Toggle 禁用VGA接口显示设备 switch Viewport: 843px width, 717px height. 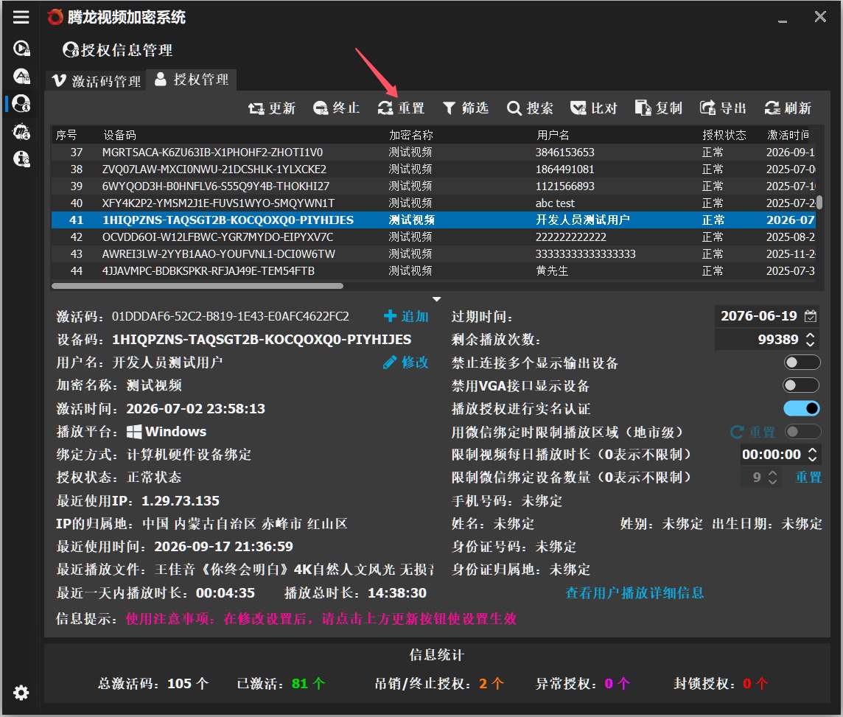tap(801, 385)
